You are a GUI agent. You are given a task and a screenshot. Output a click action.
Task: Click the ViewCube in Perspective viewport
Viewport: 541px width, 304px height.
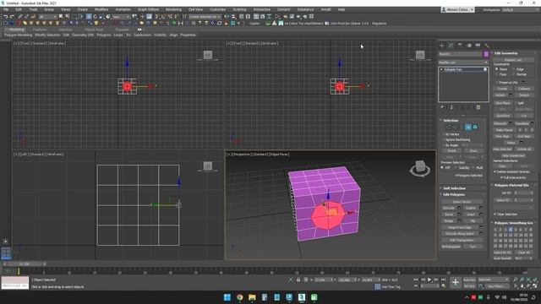420,168
